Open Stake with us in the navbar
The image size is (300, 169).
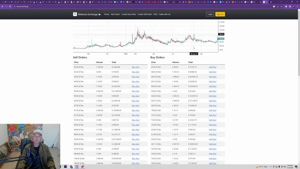pyautogui.click(x=165, y=14)
